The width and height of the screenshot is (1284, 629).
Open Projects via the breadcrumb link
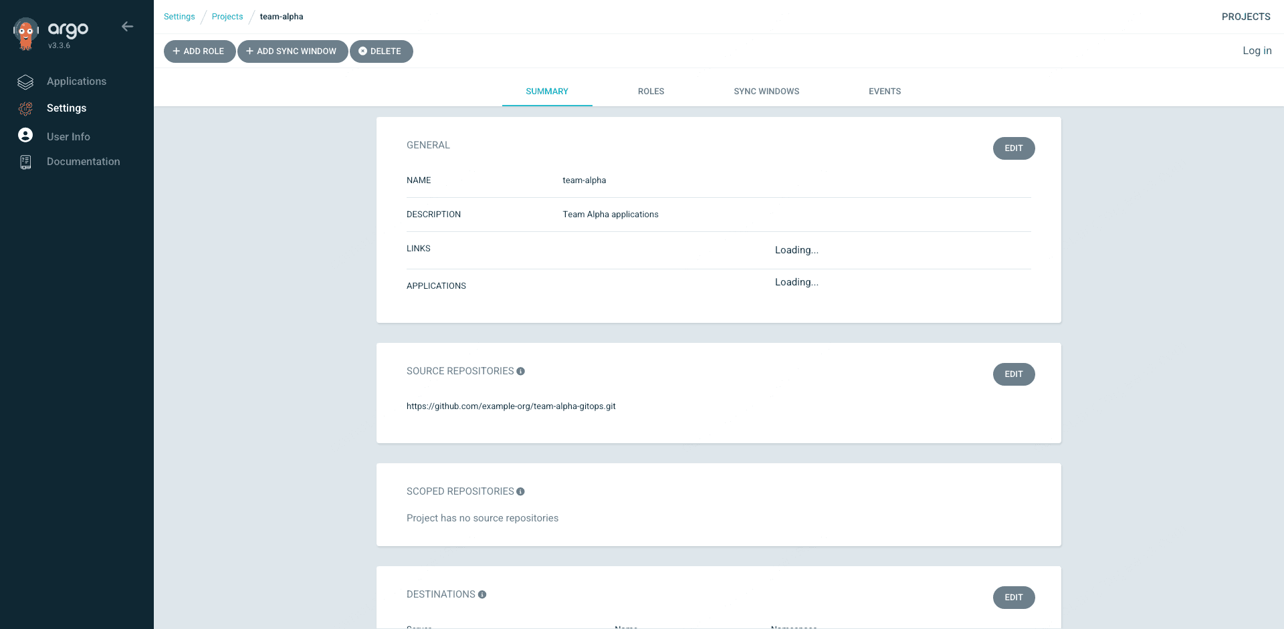(x=227, y=16)
